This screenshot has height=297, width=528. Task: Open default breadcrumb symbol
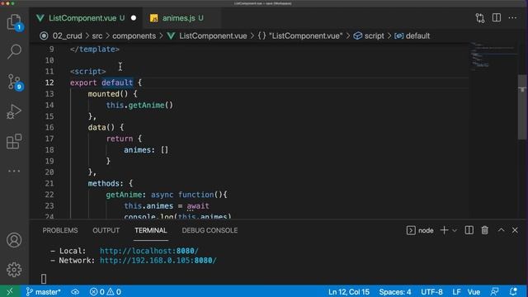pos(412,35)
